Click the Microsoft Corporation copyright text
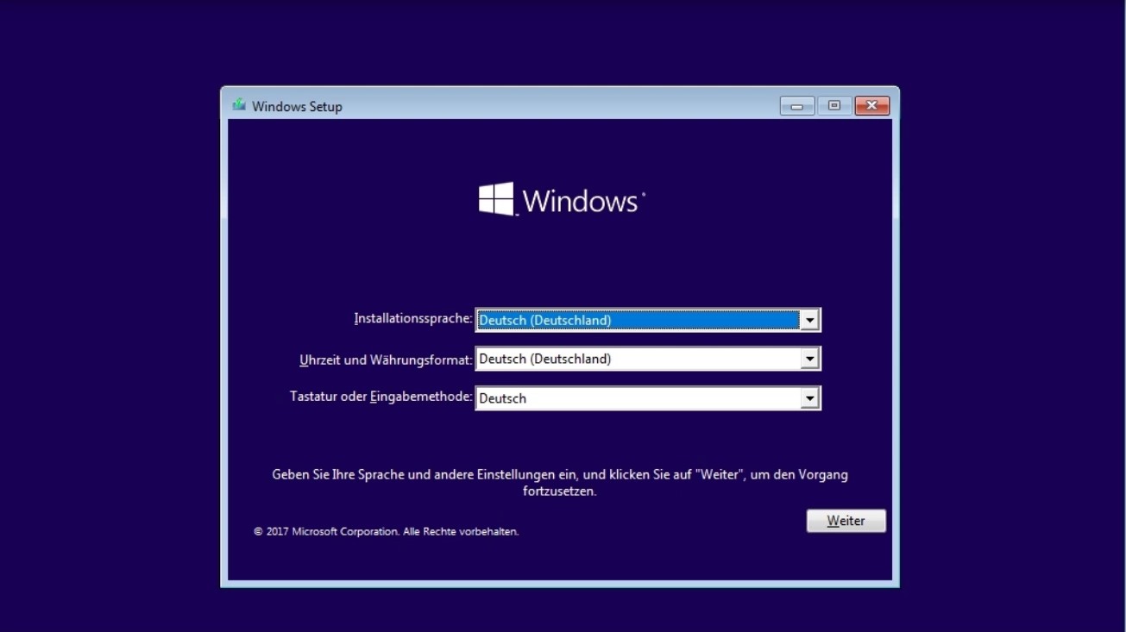 point(387,532)
